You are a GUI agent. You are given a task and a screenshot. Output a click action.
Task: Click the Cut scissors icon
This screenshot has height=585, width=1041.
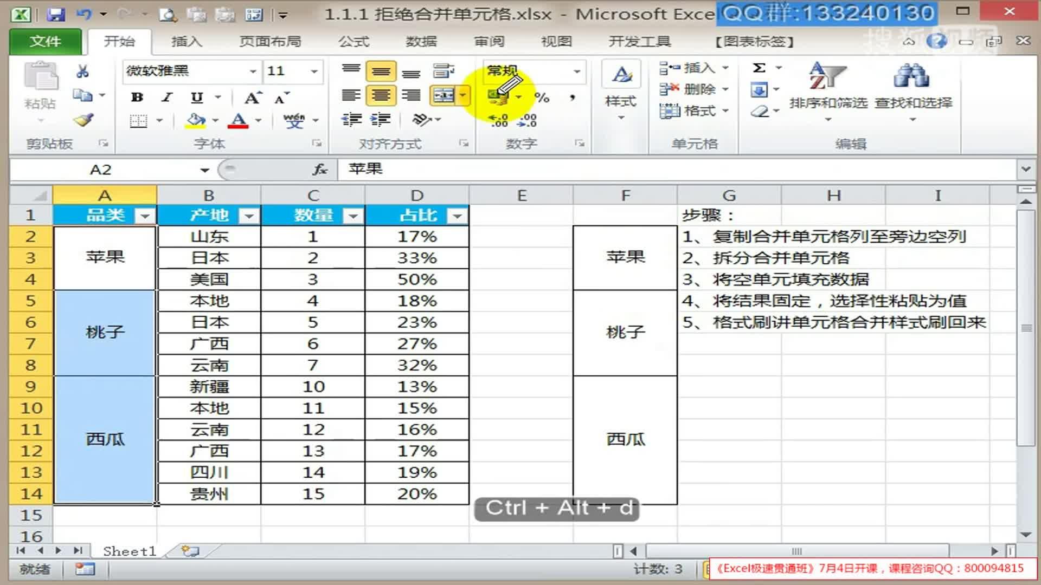point(82,71)
